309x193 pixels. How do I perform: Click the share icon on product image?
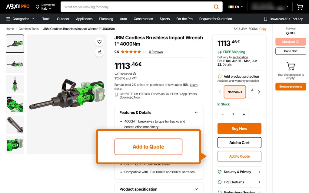(100, 52)
